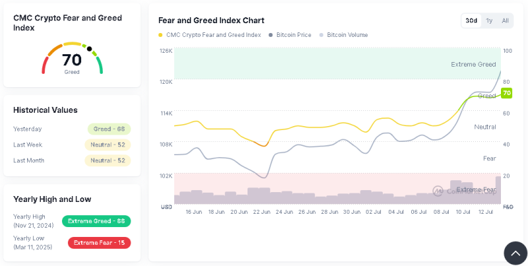
Task: Click the large 70 gauge value
Action: [x=72, y=60]
